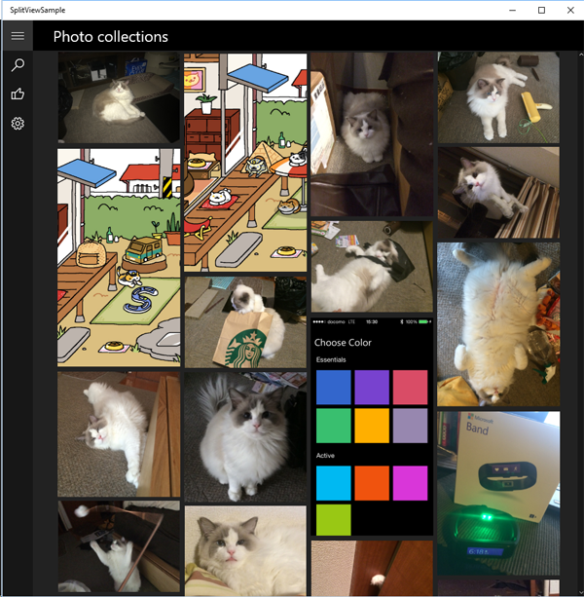This screenshot has width=584, height=597.
Task: Click the cyan Active color swatch
Action: (334, 483)
